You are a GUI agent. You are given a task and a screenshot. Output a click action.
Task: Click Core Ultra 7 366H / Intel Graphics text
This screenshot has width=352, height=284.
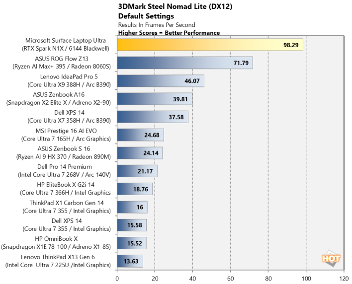click(x=65, y=193)
